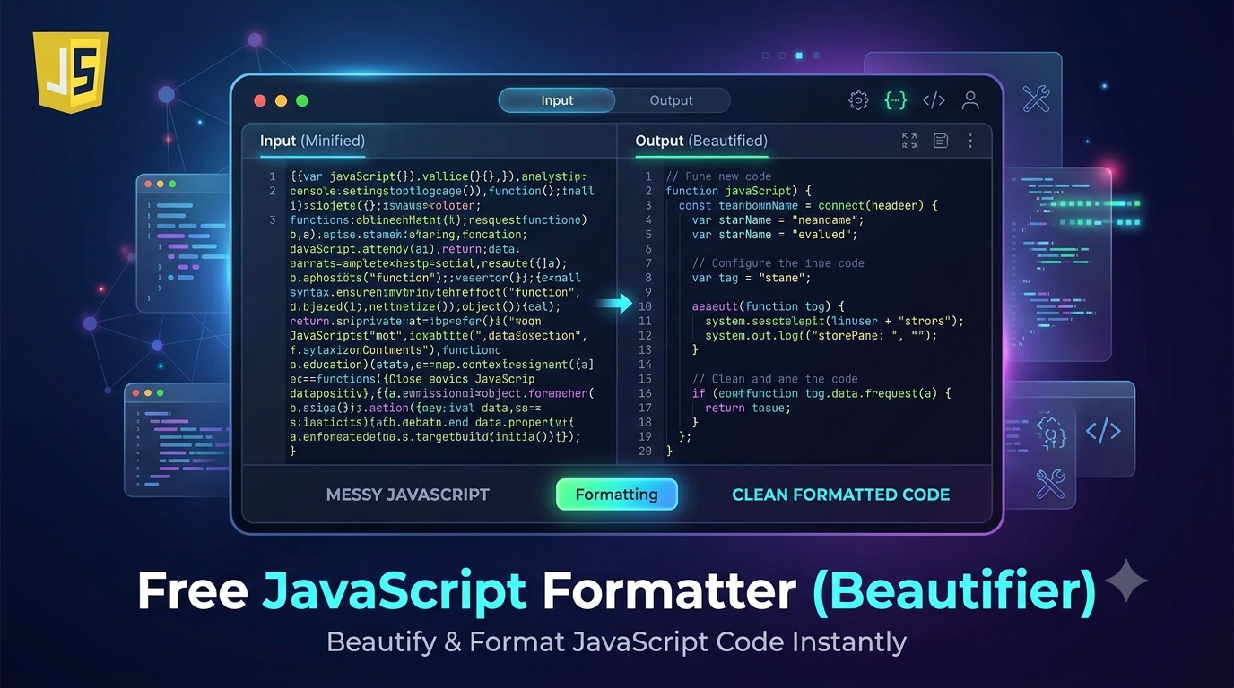This screenshot has width=1234, height=688.
Task: Click the CLEAN FORMATTED CODE label
Action: pos(840,494)
